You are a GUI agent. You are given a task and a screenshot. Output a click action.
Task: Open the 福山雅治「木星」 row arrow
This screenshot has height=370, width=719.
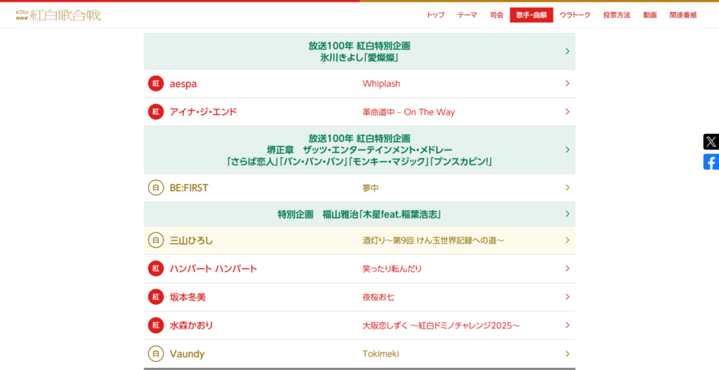[x=567, y=214]
